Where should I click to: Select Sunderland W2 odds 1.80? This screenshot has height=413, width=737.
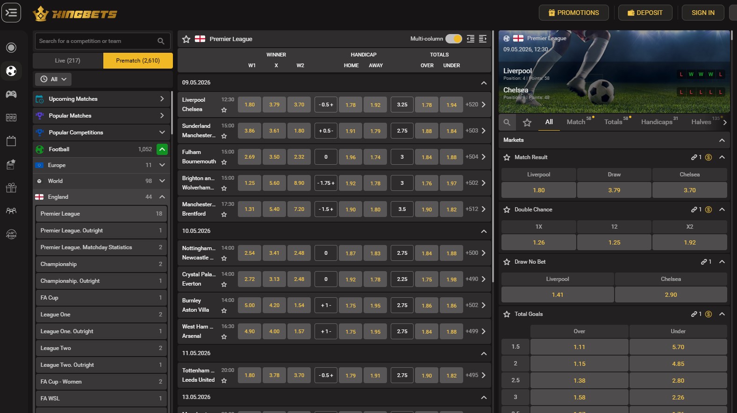pyautogui.click(x=299, y=131)
